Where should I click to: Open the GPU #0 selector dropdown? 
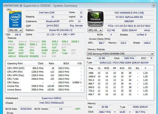coord(95,30)
